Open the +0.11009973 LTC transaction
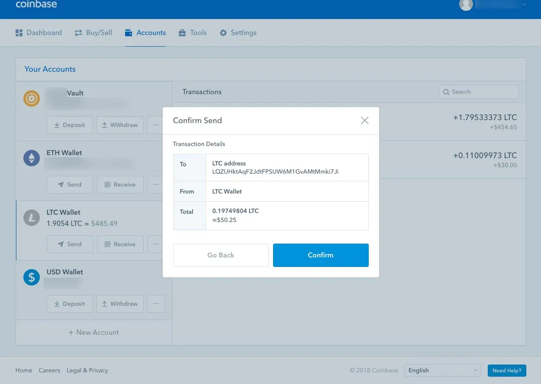Image resolution: width=541 pixels, height=384 pixels. pos(485,156)
